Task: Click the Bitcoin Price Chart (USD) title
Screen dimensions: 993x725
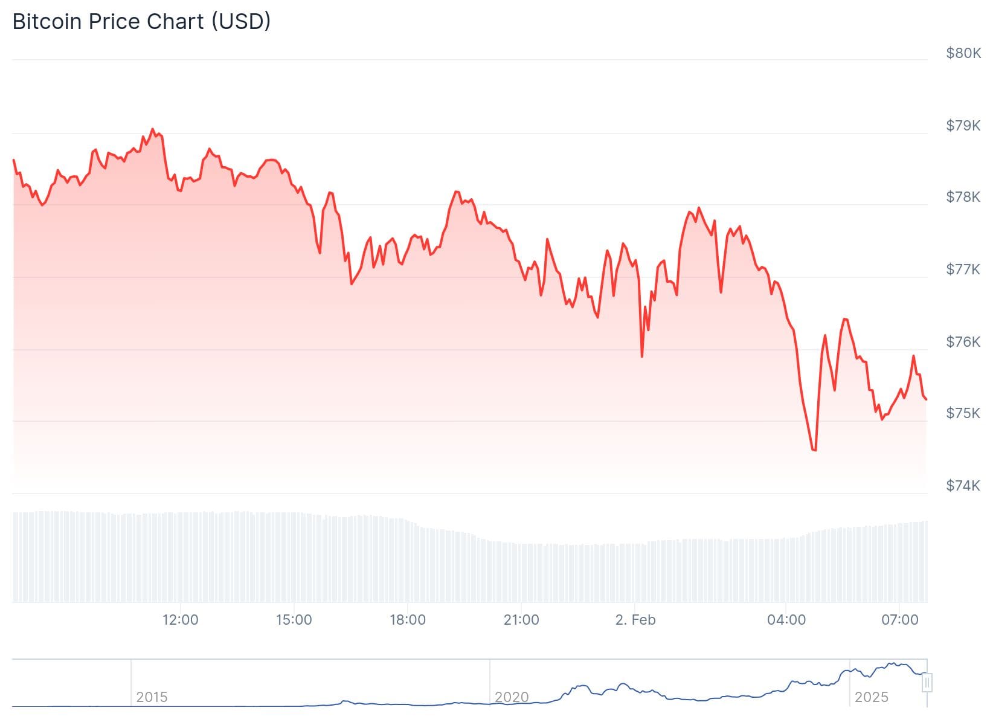Action: tap(141, 22)
